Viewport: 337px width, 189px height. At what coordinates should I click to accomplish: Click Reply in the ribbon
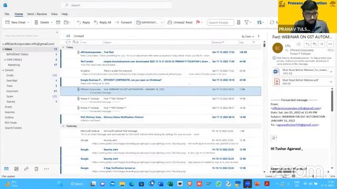click(x=83, y=22)
